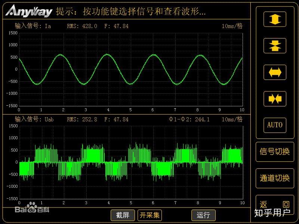The image size is (299, 224).
Task: Click the 输入信号: Ia label
Action: (x=33, y=26)
